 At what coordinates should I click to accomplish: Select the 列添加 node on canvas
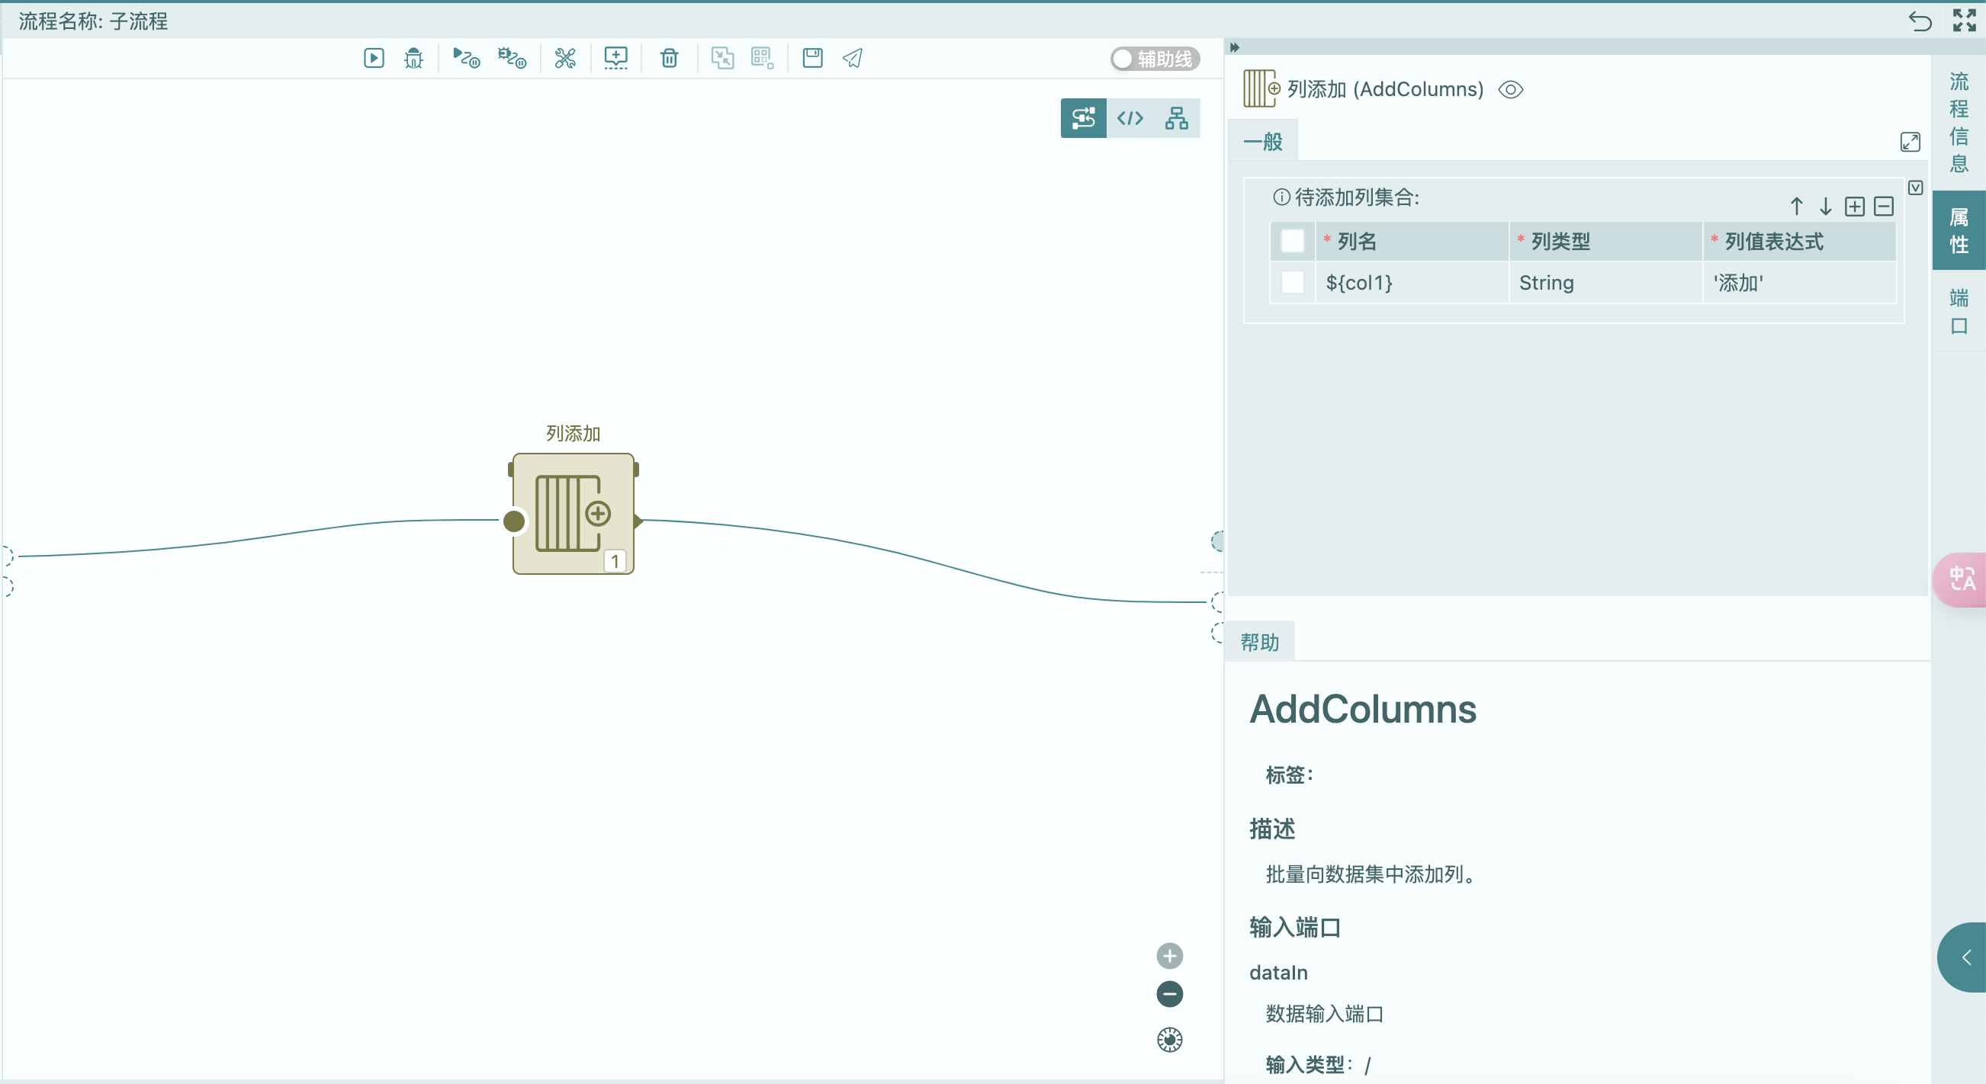574,514
